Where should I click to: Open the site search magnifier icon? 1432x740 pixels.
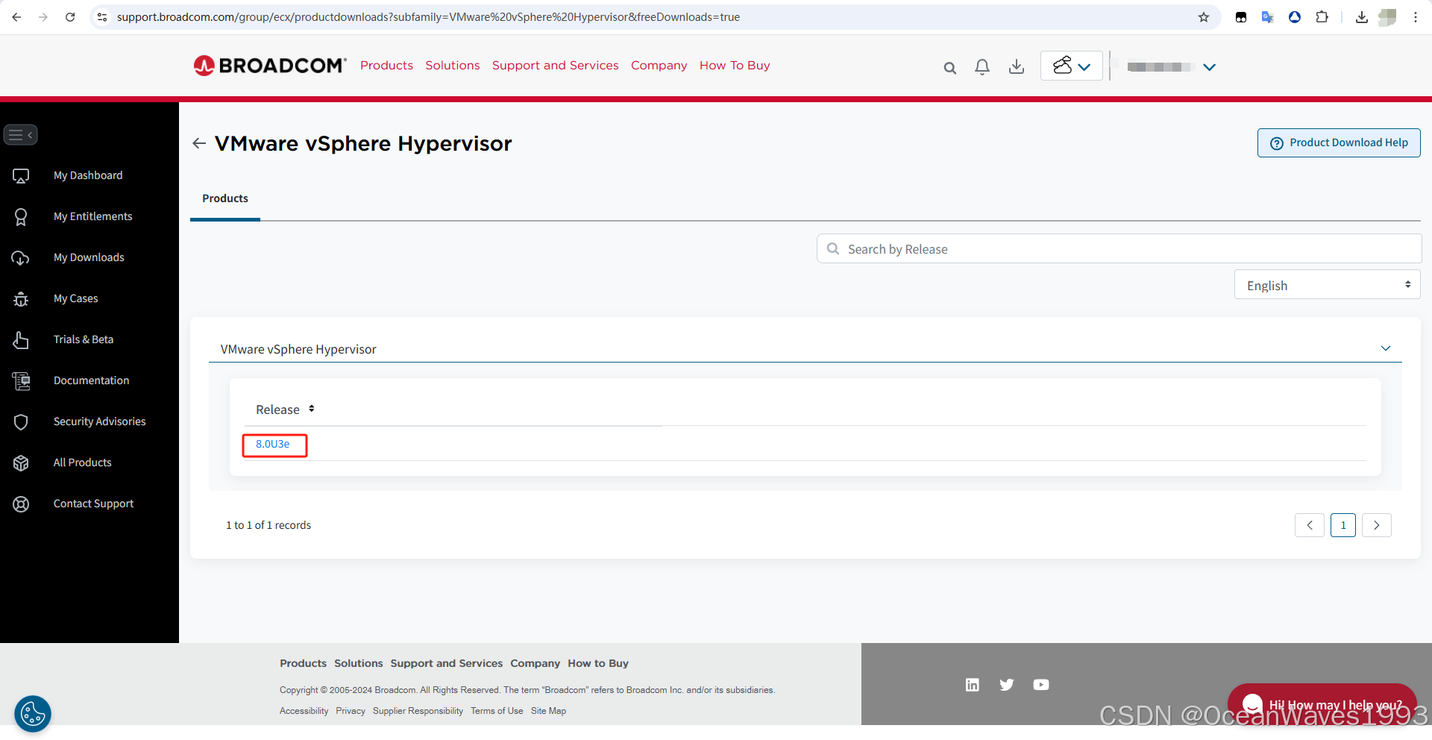[949, 68]
